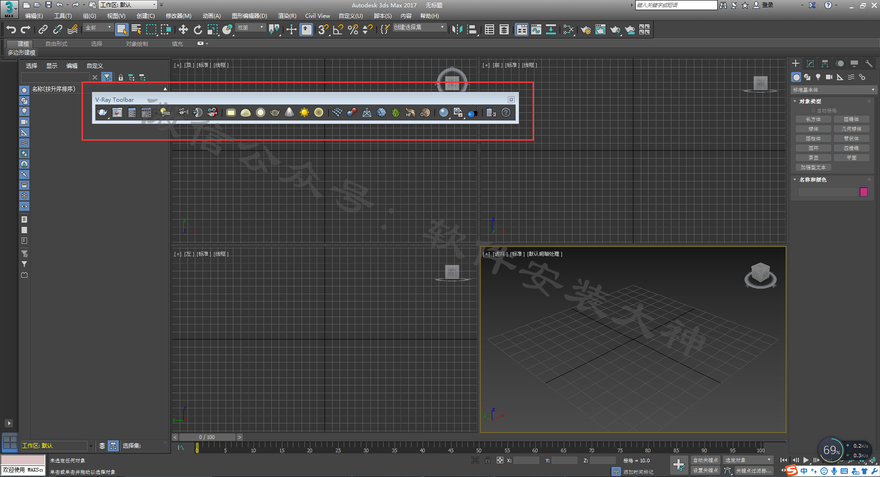Open Render Setup teapot-gear icon
The height and width of the screenshot is (477, 880).
click(586, 30)
